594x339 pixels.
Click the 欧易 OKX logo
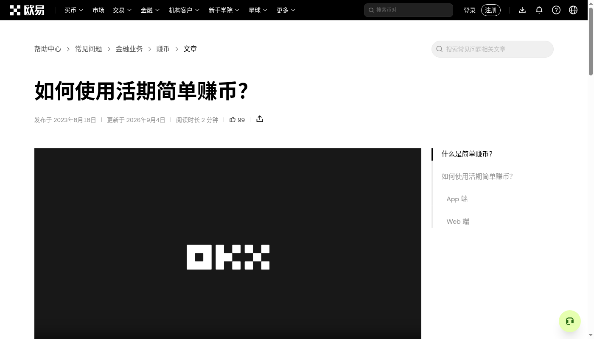tap(27, 10)
